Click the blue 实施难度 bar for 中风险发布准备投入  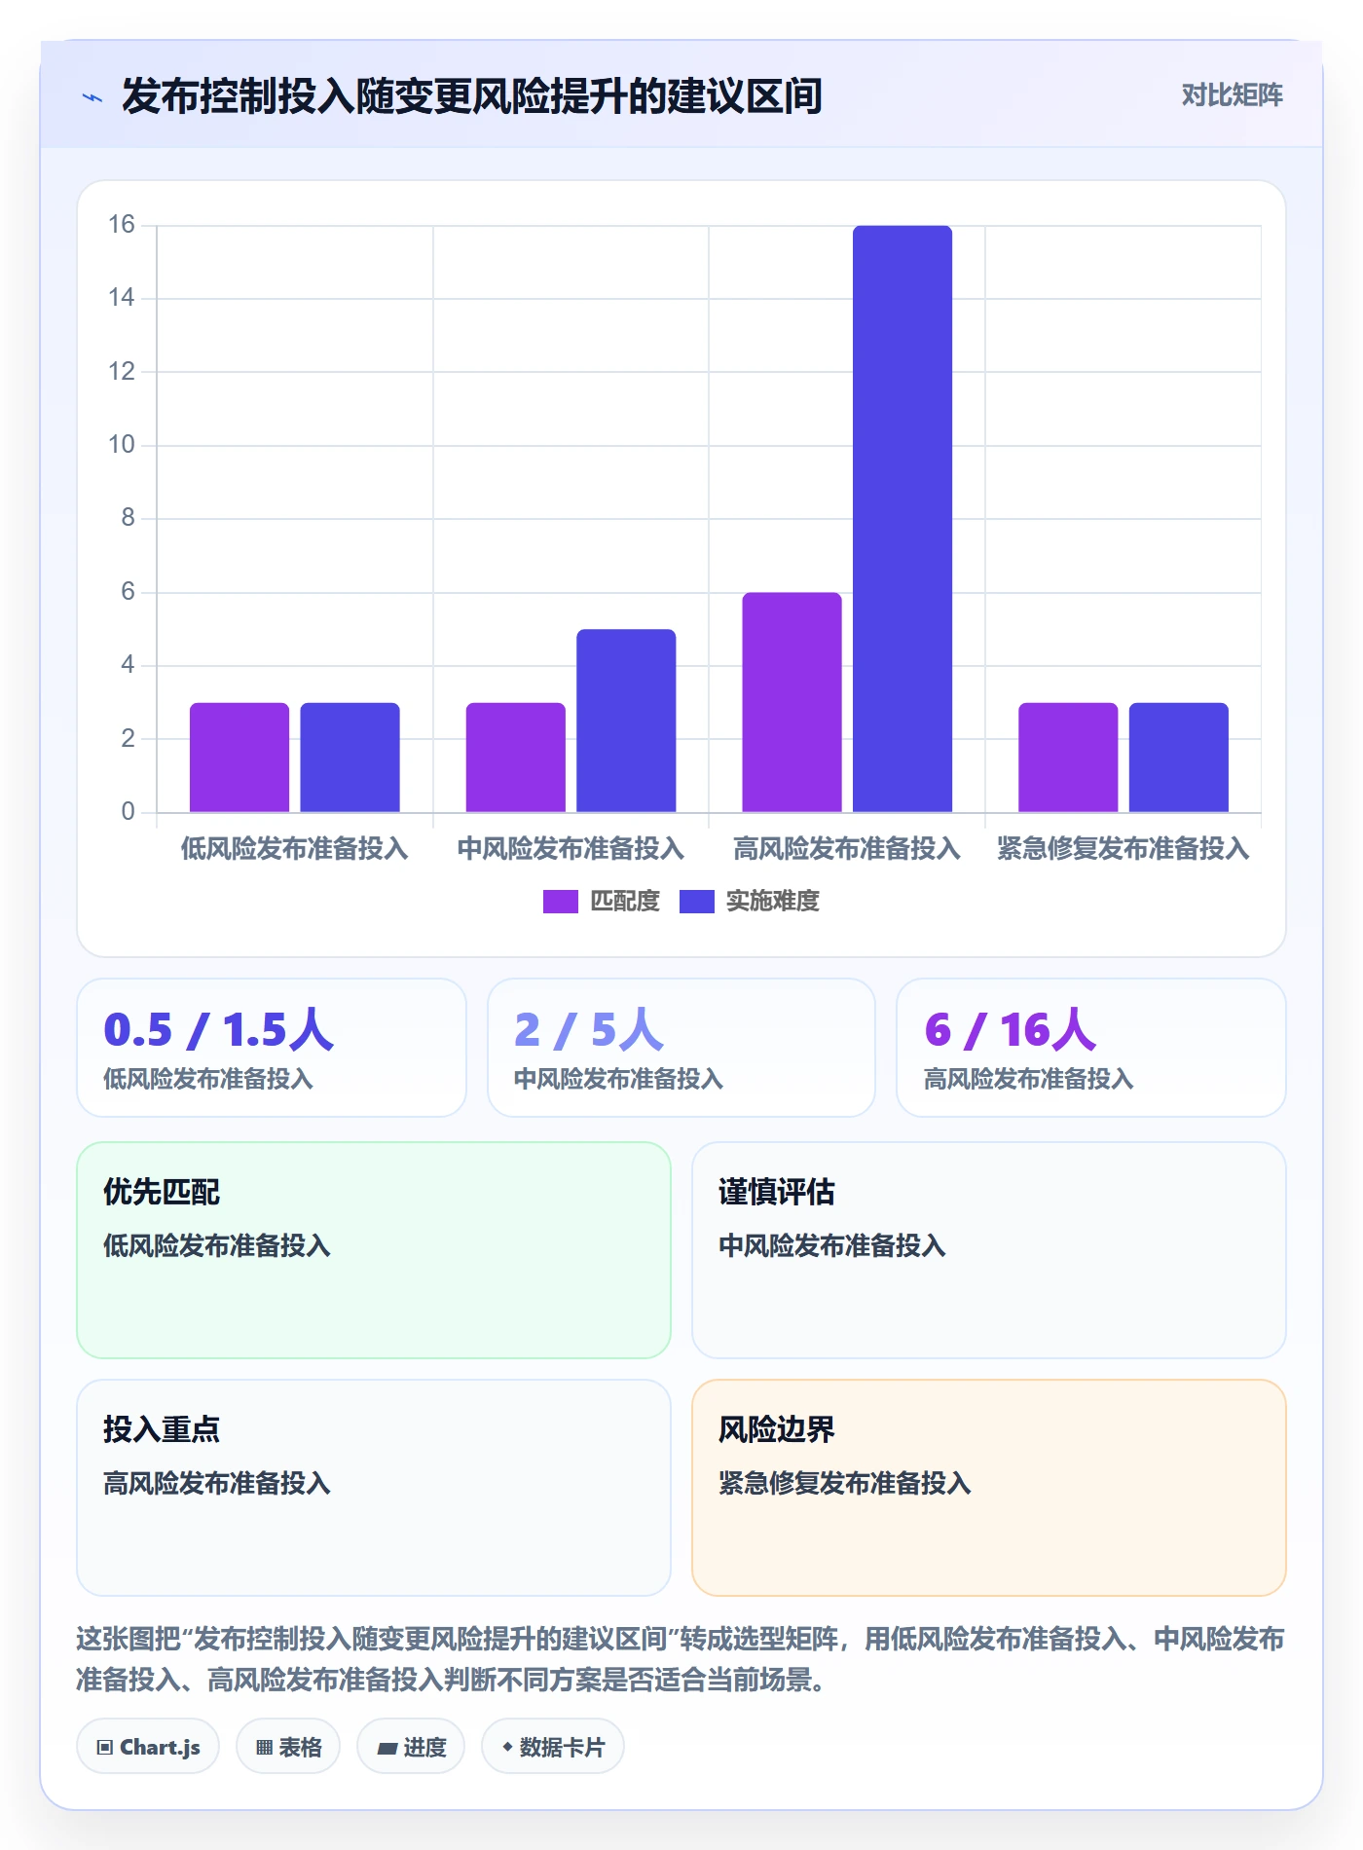point(626,721)
